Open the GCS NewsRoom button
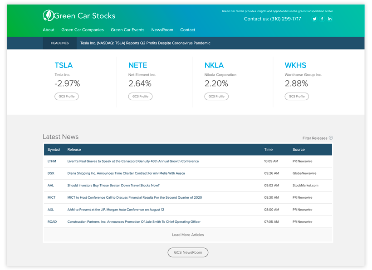Screen dimensions: 372x270 [188, 252]
